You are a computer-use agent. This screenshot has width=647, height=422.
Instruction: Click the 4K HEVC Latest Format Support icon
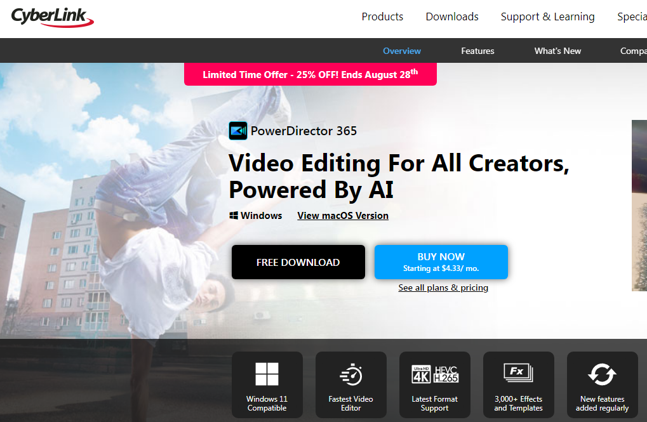tap(435, 374)
